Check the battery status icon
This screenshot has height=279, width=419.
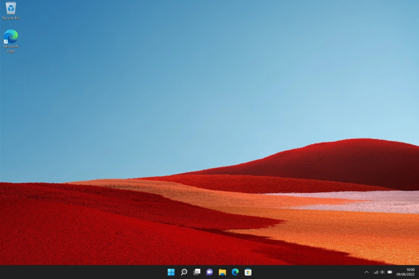pos(389,272)
